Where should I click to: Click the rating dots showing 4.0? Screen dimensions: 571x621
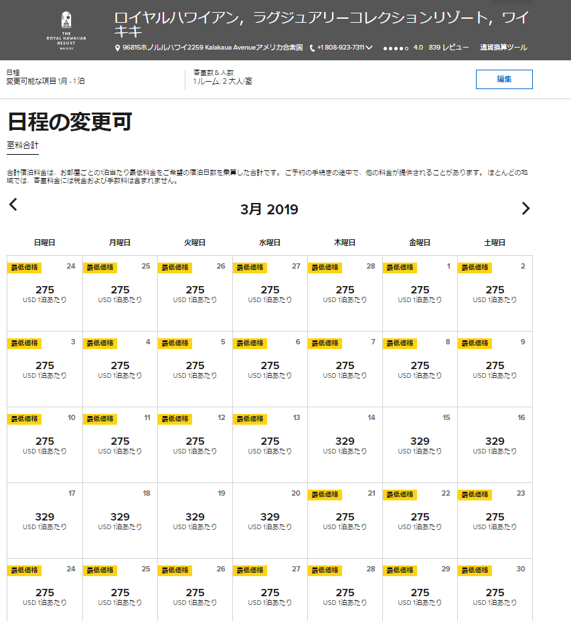pyautogui.click(x=396, y=48)
